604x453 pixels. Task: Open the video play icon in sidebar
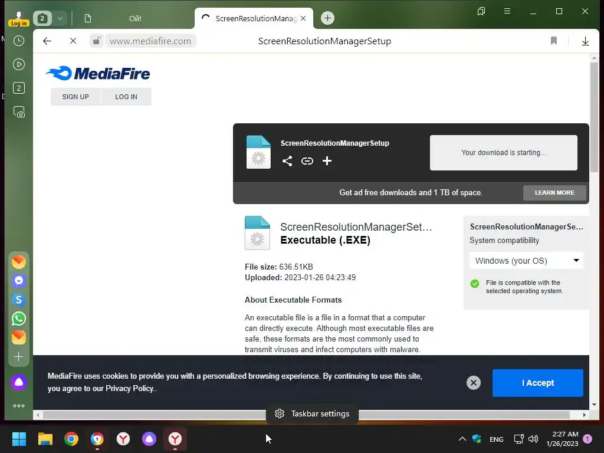coord(19,64)
